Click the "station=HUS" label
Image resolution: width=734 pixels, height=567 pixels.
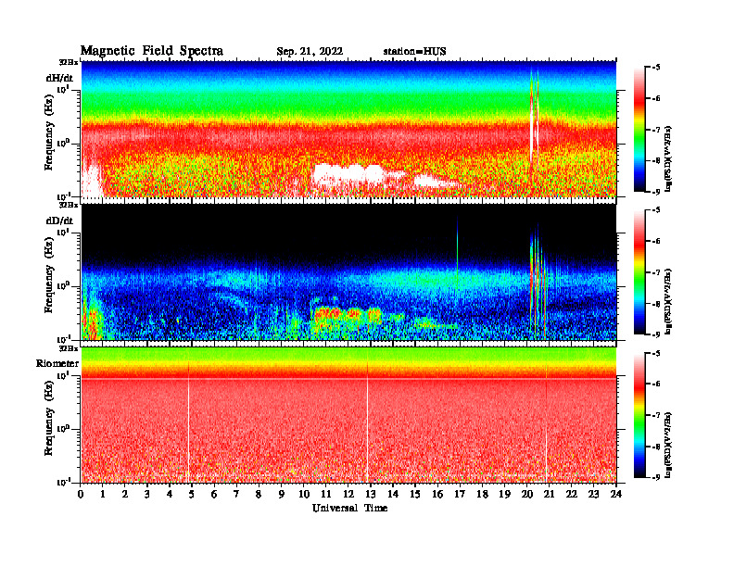point(414,52)
